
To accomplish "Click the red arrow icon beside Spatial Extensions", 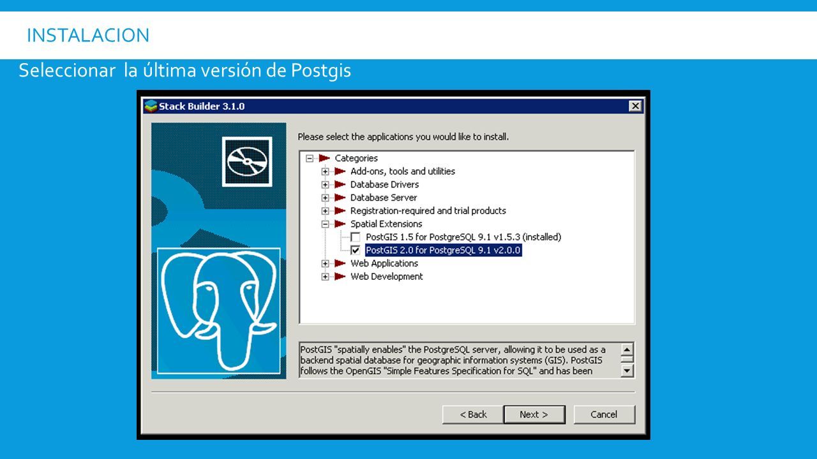I will pos(340,224).
